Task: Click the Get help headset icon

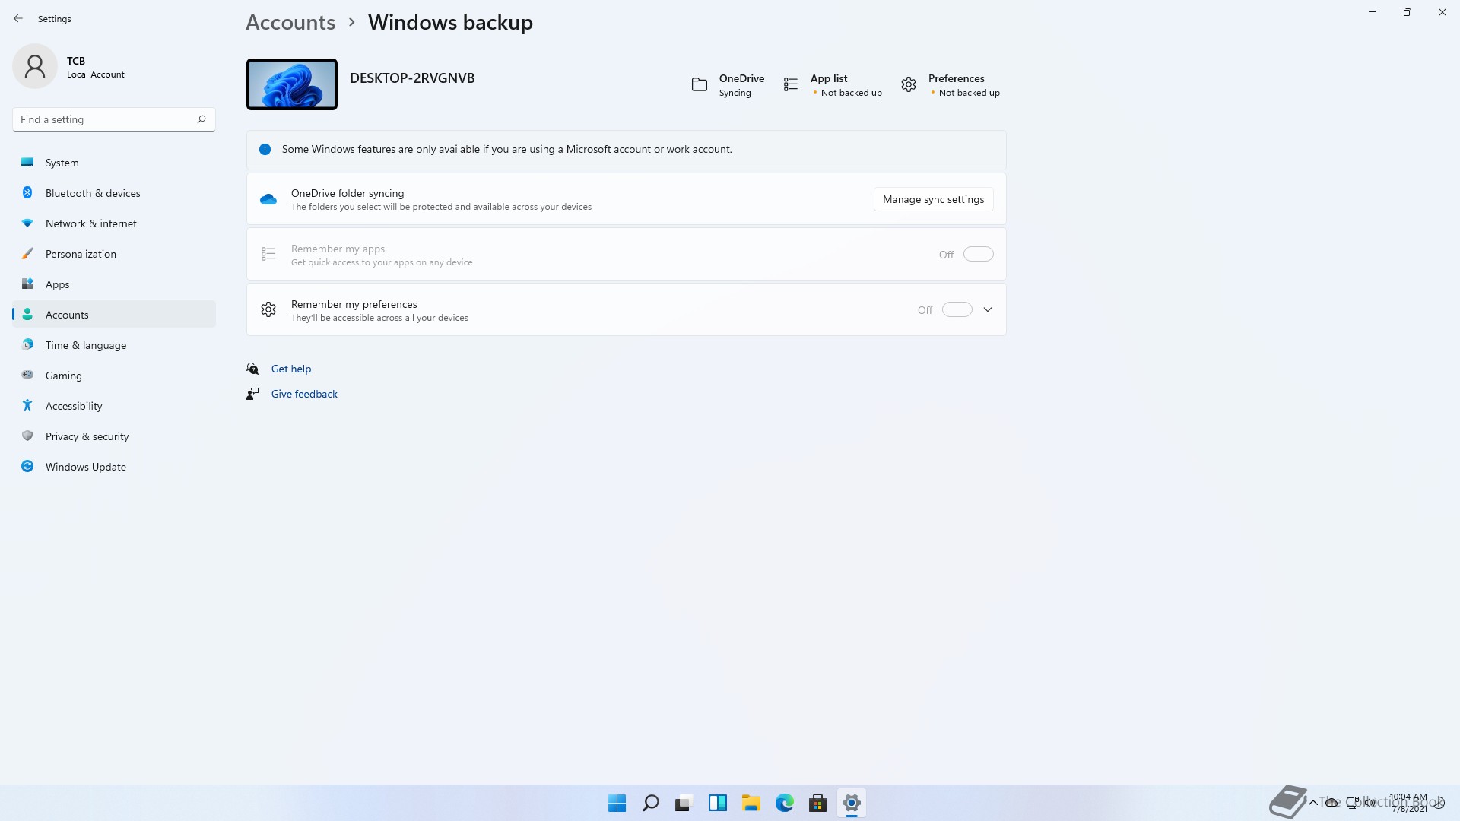Action: [252, 369]
